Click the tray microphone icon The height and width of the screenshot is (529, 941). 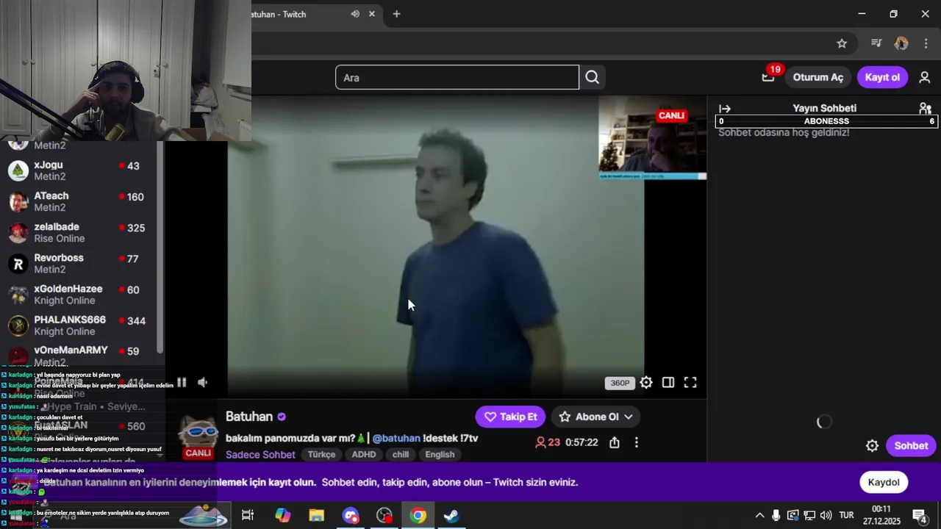[x=776, y=515]
